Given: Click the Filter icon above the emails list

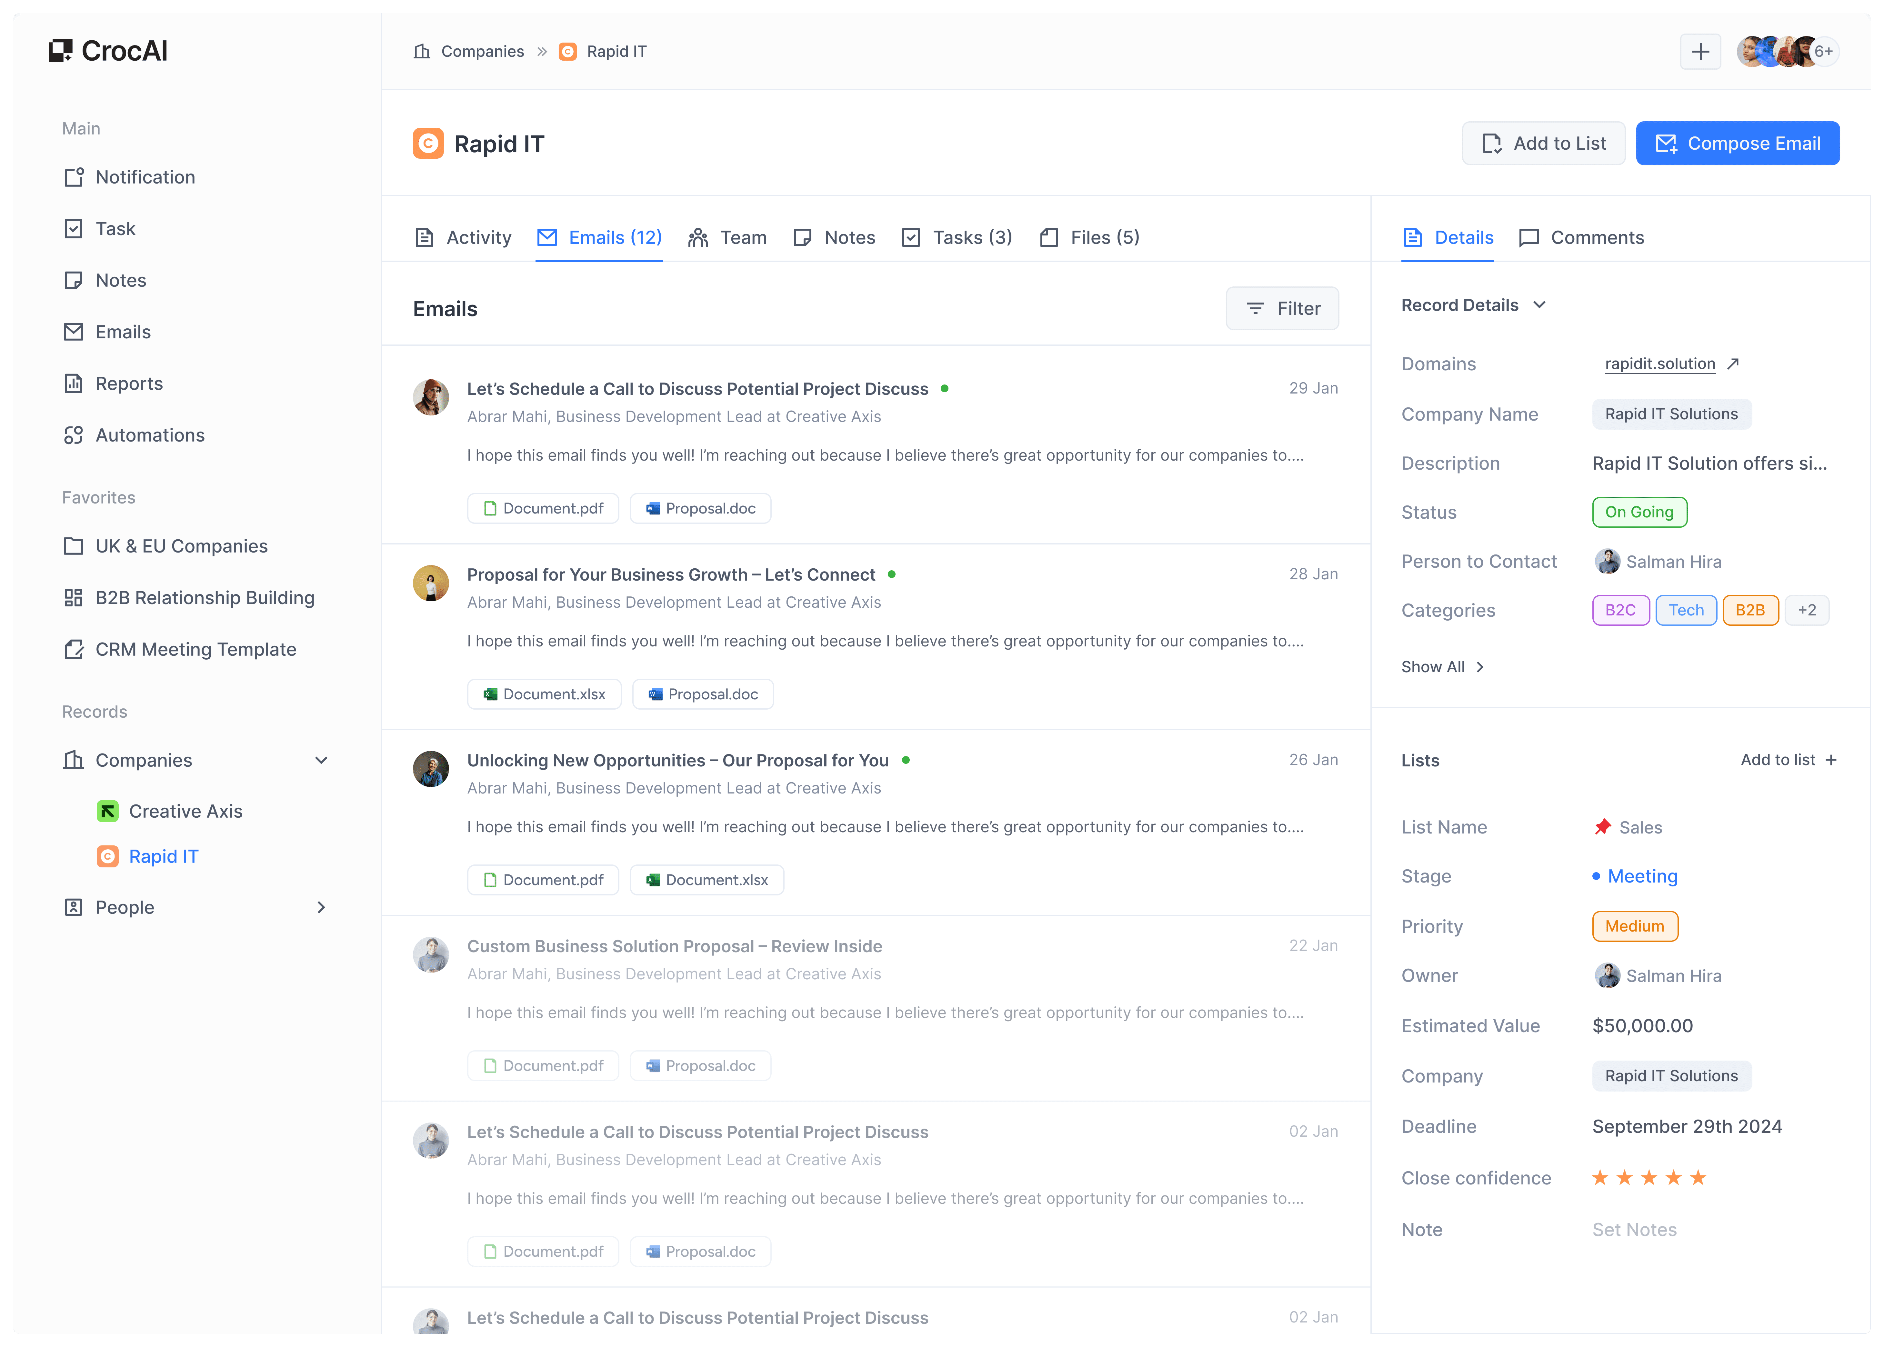Looking at the screenshot, I should (x=1255, y=308).
